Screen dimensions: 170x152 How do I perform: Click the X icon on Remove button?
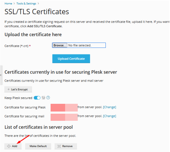click(x=59, y=146)
